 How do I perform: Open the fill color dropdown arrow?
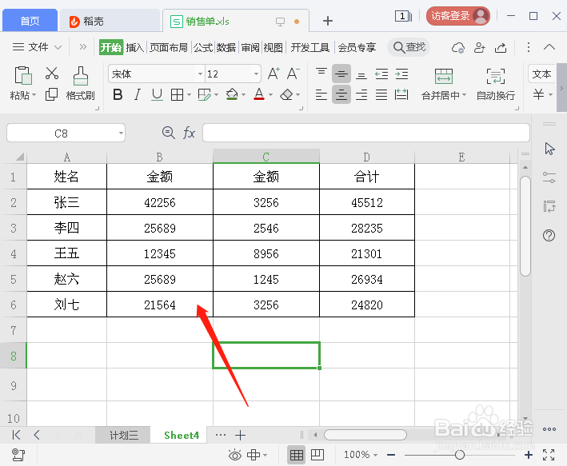click(243, 95)
